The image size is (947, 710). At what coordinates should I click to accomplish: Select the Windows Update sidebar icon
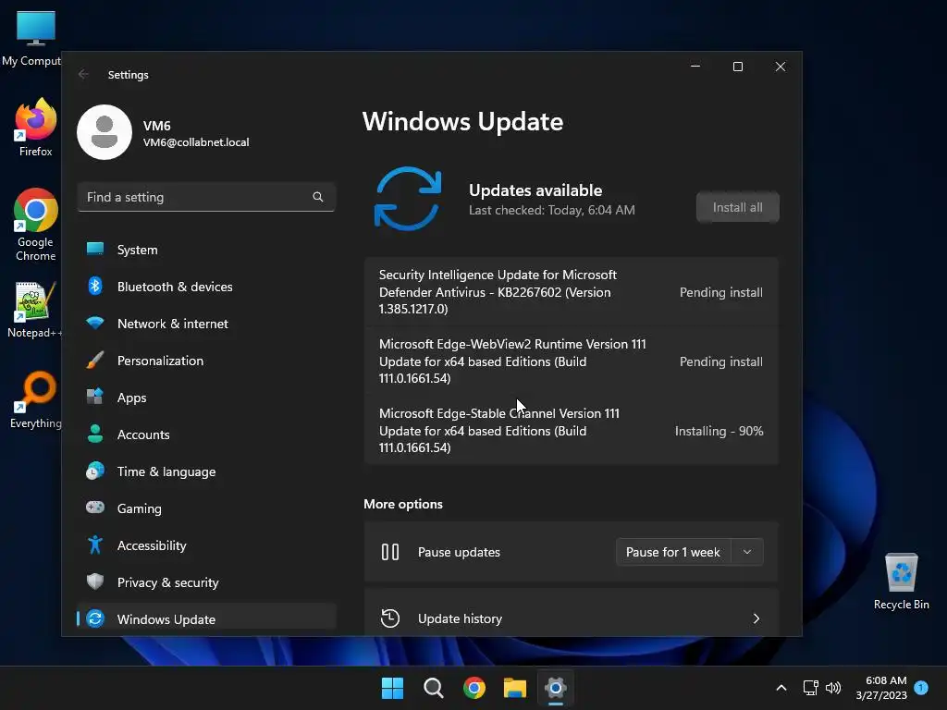tap(95, 618)
